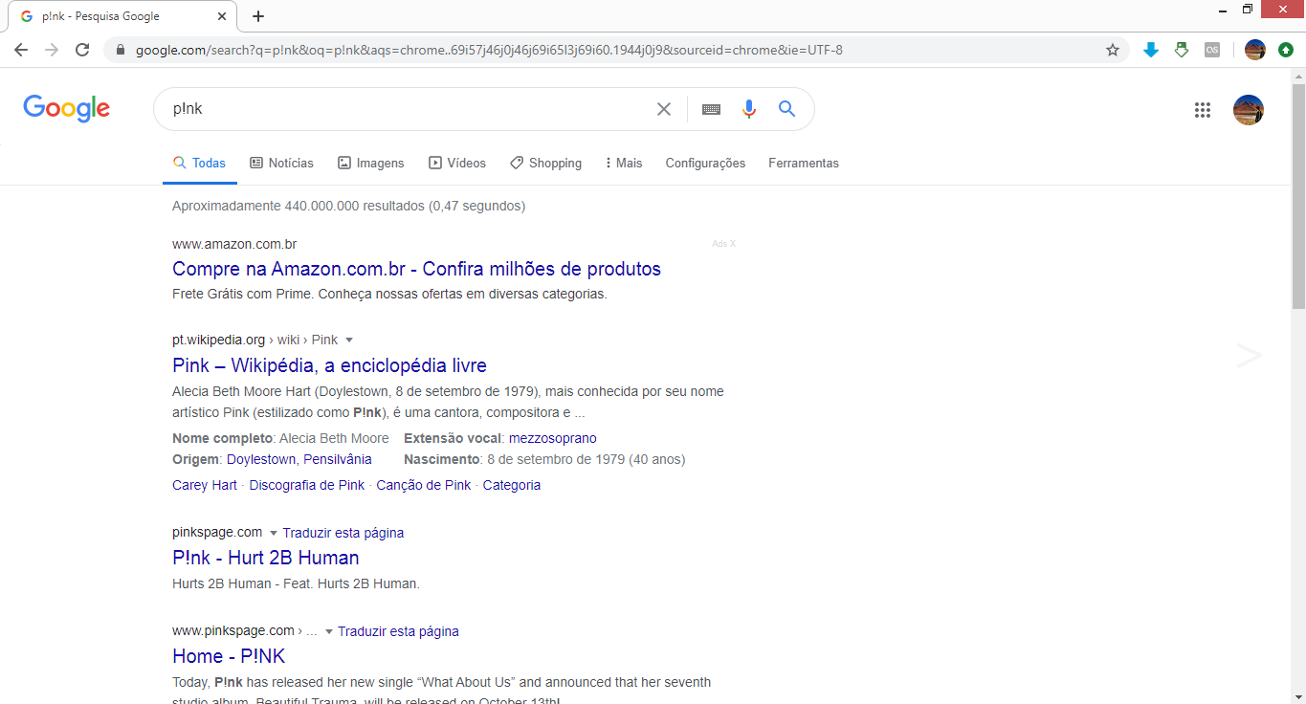Click the scrollbar down arrow

1298,696
